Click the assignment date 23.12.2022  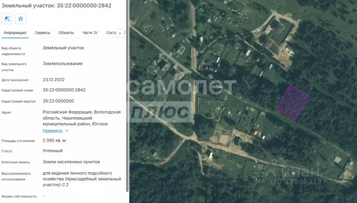[54, 79]
